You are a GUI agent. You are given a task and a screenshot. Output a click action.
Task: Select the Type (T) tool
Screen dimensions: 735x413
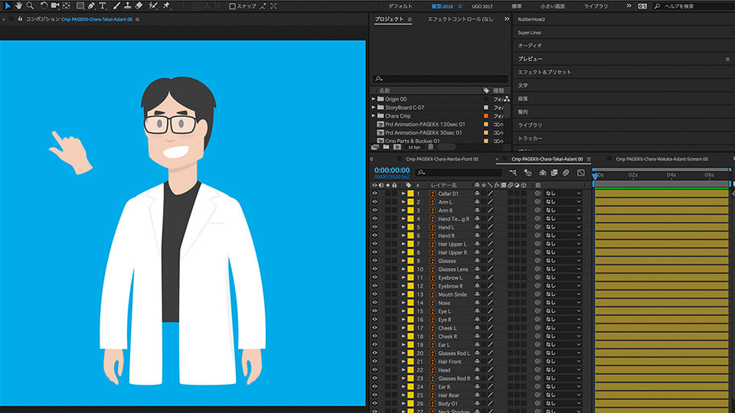coord(104,5)
